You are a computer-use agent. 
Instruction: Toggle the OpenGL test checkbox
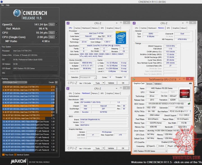point(57,24)
